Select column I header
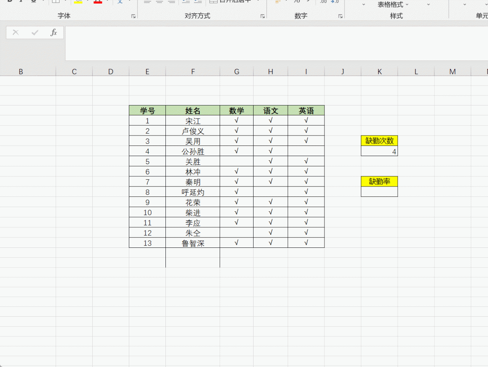Screen dimensions: 488x367 coord(306,72)
